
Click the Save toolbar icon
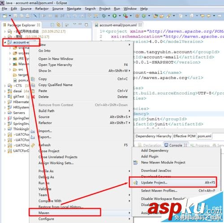(15, 16)
